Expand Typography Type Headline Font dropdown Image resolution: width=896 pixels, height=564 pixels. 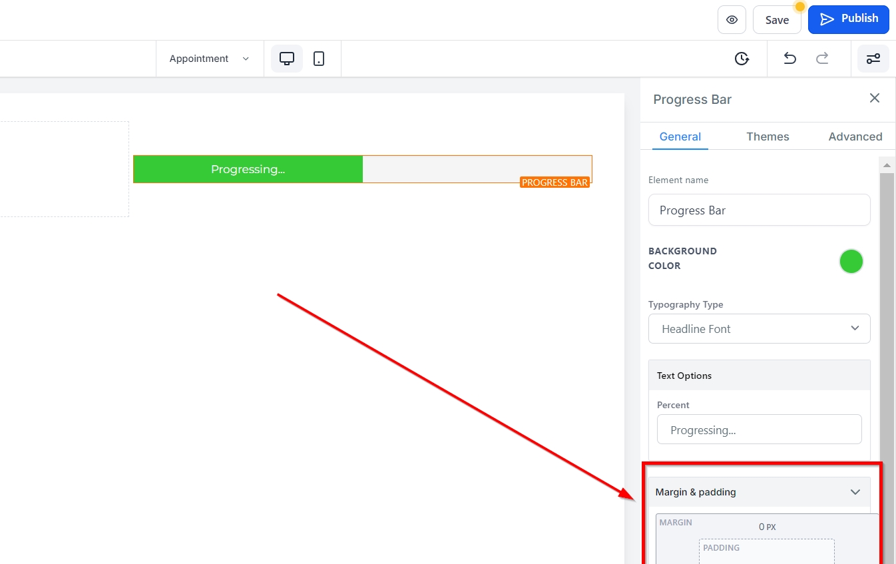click(x=759, y=329)
